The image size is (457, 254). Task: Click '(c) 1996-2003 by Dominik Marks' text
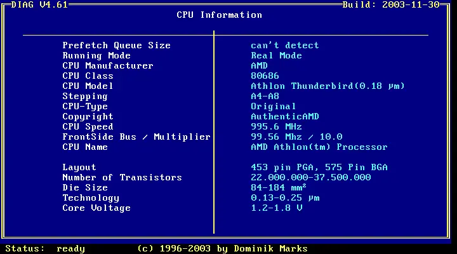point(222,249)
